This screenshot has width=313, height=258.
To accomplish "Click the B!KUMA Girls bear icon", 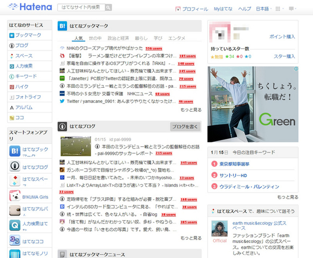I will 15,196.
